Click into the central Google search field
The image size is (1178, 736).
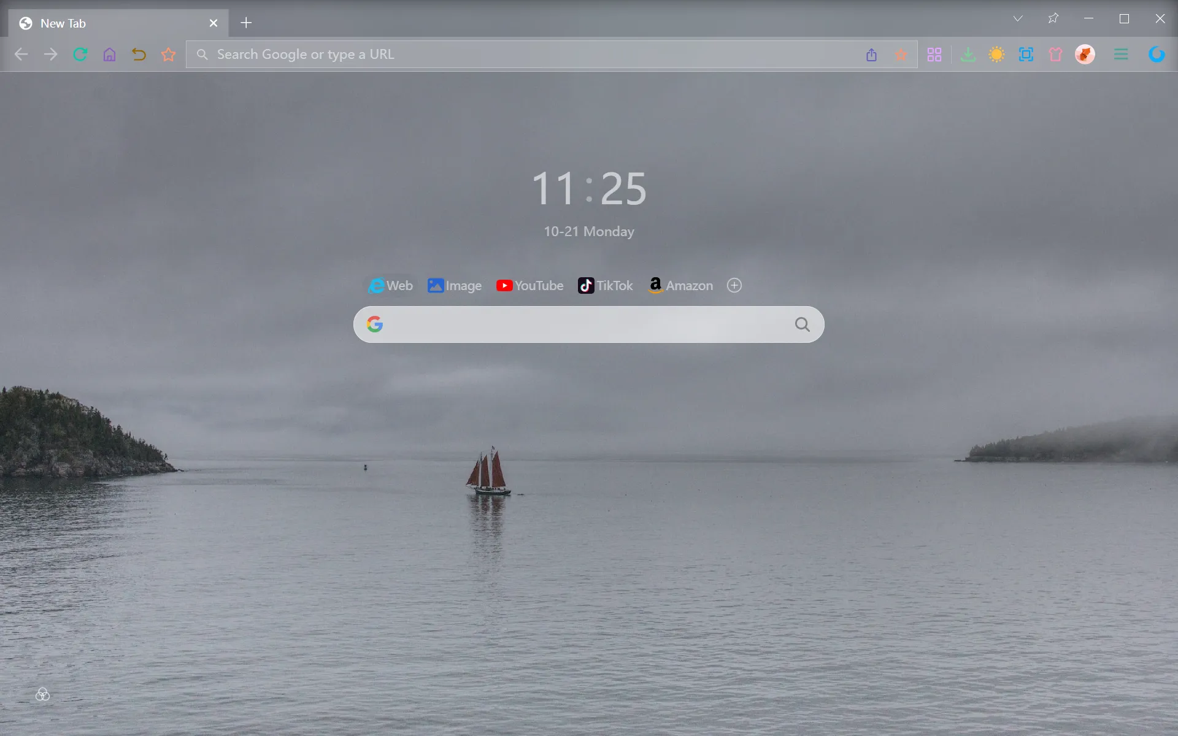tap(589, 324)
